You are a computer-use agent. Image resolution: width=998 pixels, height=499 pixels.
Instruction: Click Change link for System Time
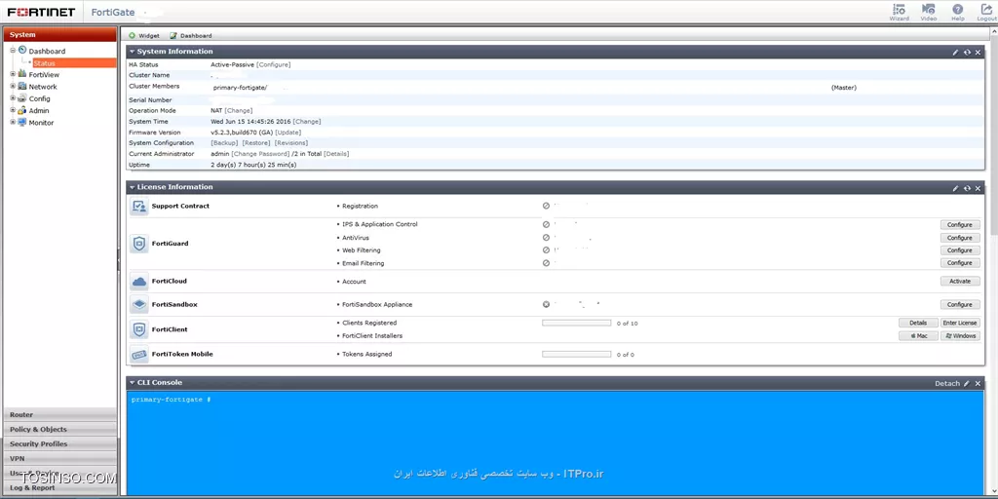307,122
